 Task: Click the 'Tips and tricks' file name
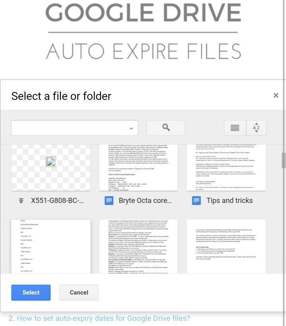pyautogui.click(x=230, y=201)
